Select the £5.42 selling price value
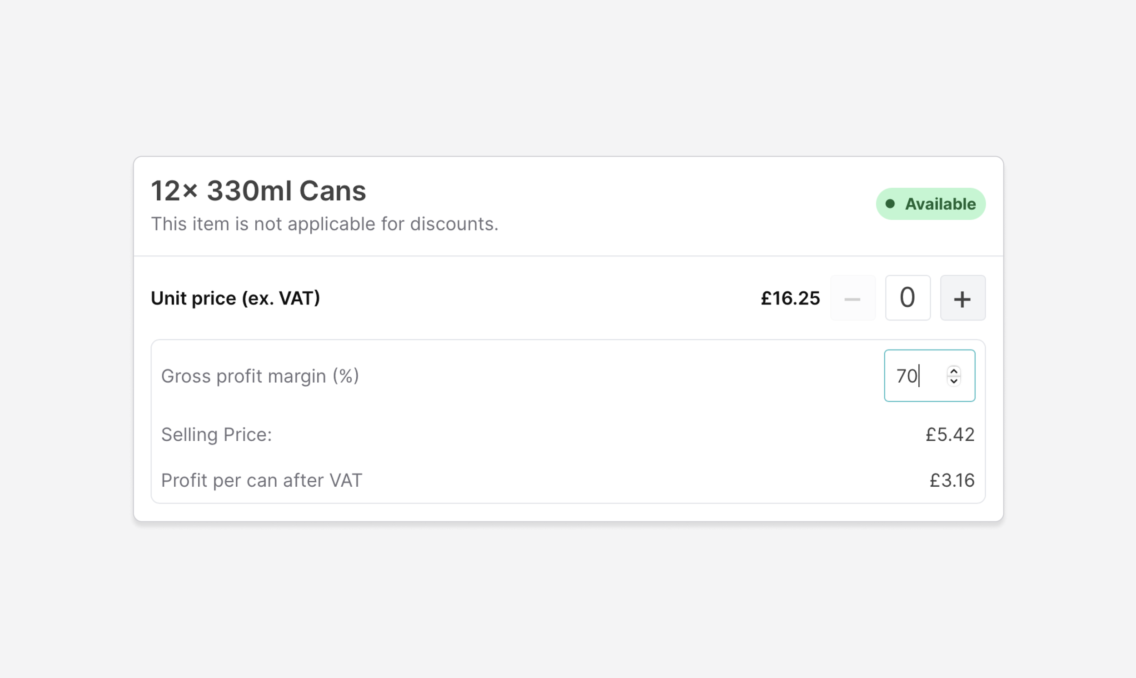1136x678 pixels. pos(950,434)
